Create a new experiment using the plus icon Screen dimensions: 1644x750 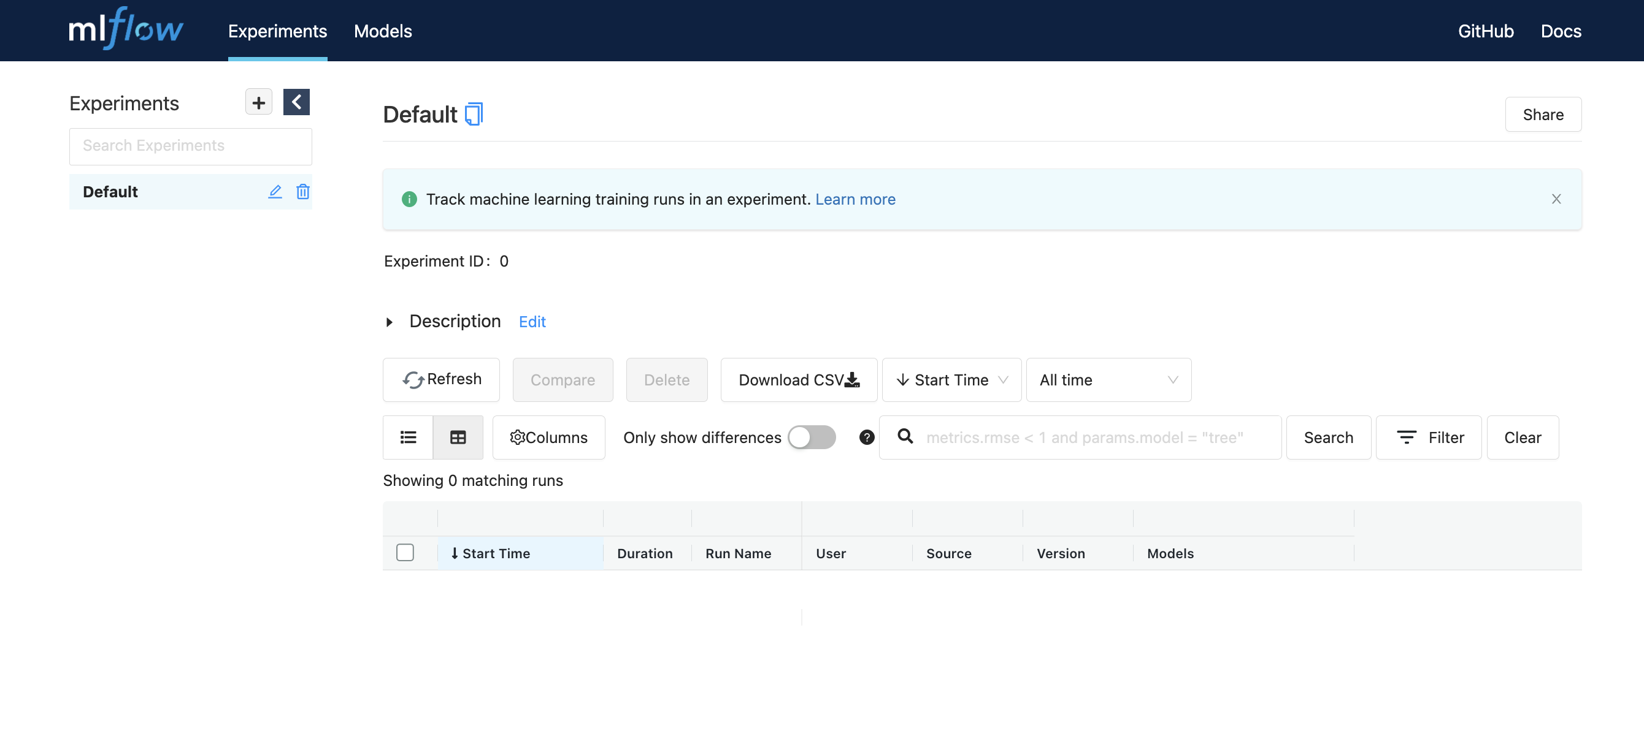[x=258, y=102]
